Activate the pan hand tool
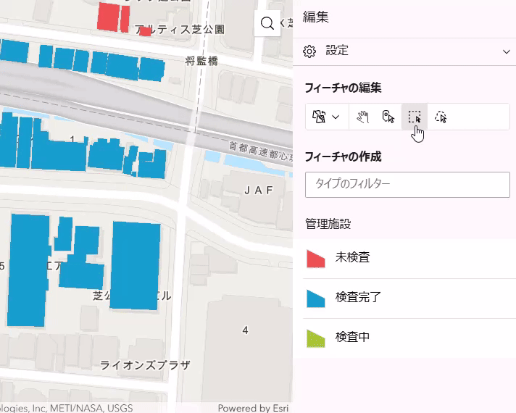 point(362,117)
